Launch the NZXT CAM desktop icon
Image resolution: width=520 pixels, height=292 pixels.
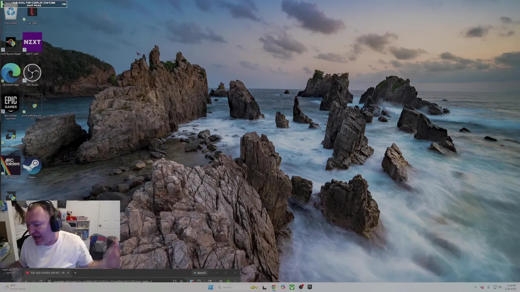32,44
